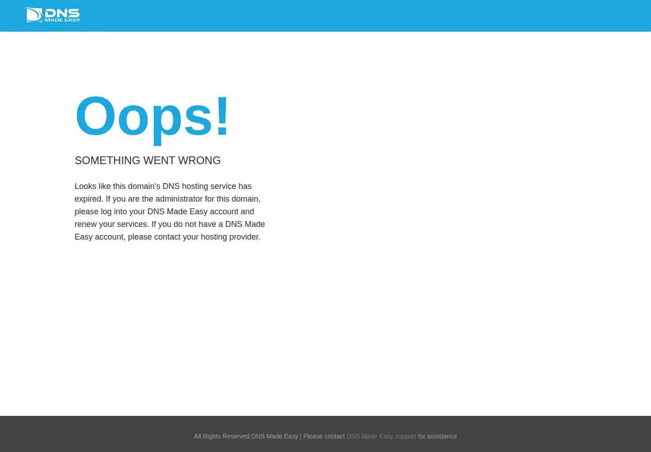This screenshot has height=452, width=651.
Task: Click the "for assistance" footer text
Action: (437, 436)
